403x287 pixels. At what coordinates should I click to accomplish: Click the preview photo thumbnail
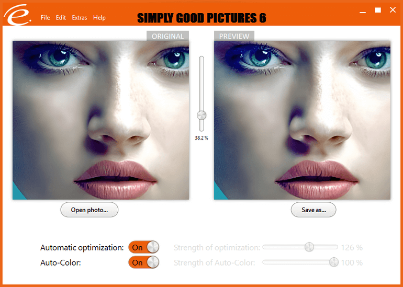point(303,120)
